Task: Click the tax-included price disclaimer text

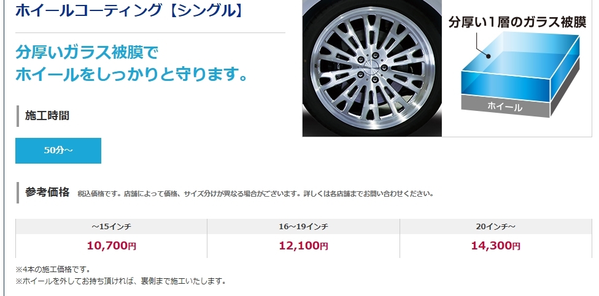Action: [255, 194]
